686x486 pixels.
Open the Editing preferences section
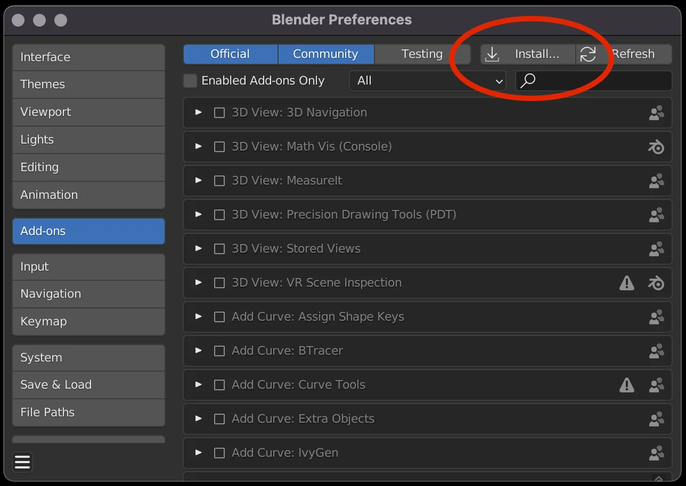pyautogui.click(x=88, y=167)
